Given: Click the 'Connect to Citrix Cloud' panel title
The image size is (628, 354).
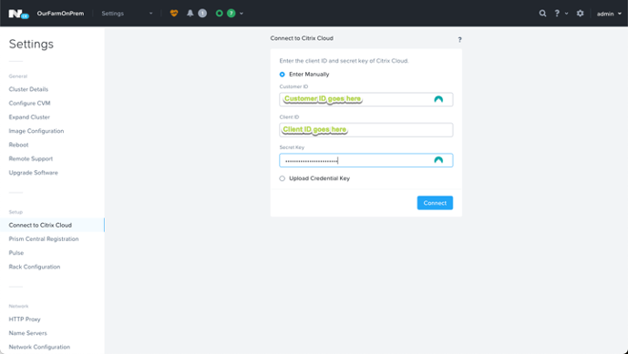Looking at the screenshot, I should [x=302, y=38].
